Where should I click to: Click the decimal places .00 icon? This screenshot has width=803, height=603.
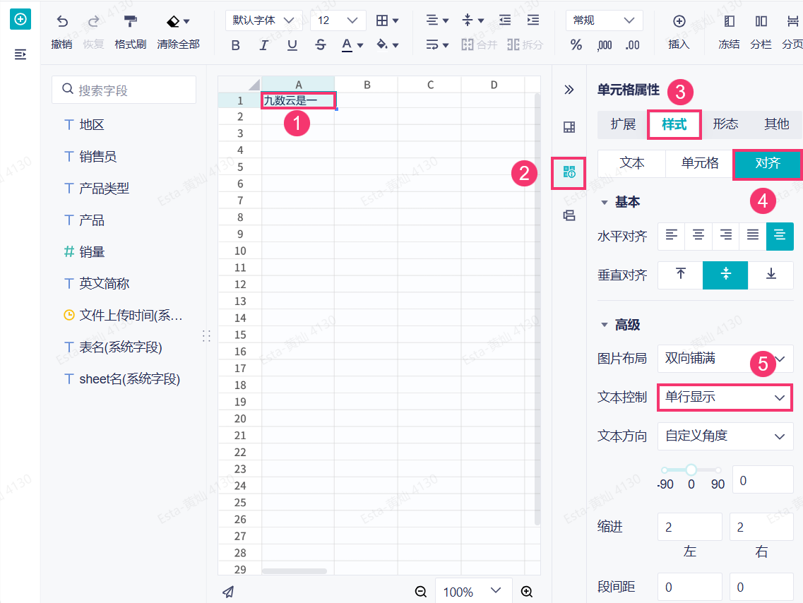[x=633, y=45]
